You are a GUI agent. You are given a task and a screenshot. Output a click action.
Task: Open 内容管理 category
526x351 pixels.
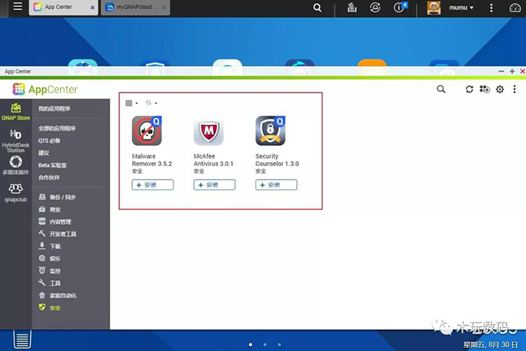(55, 222)
